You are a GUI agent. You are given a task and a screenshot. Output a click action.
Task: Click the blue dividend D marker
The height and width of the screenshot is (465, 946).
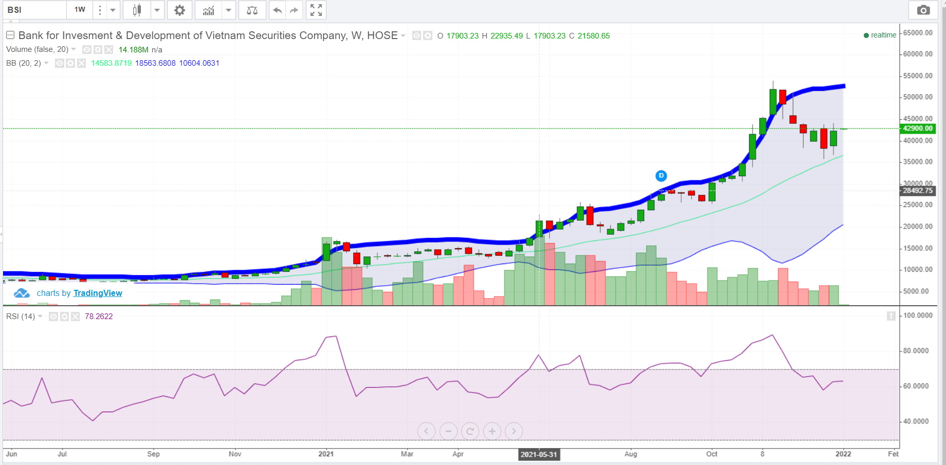pyautogui.click(x=661, y=176)
